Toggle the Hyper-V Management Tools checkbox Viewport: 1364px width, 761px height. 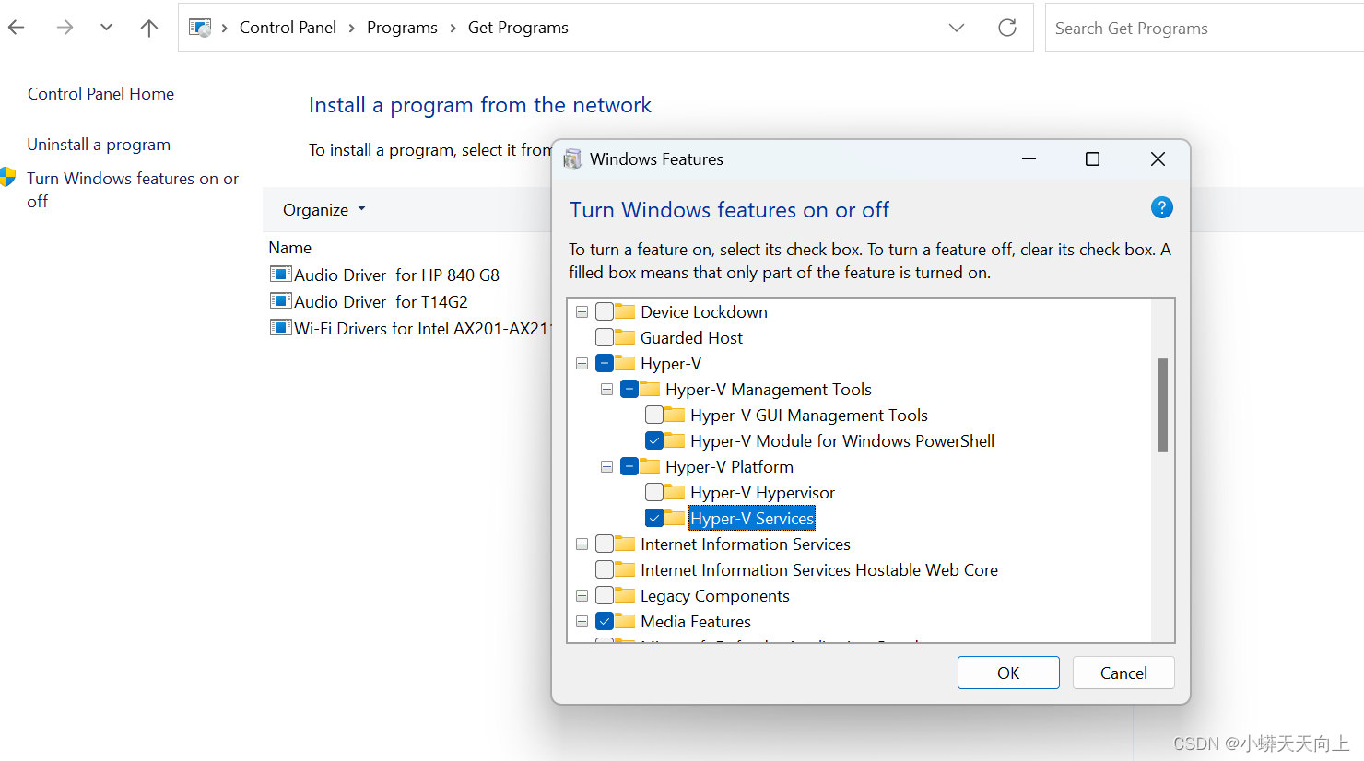(x=629, y=389)
